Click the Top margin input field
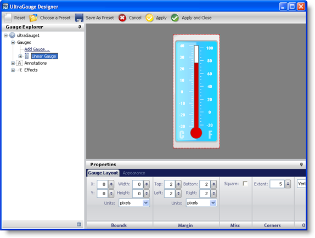The width and height of the screenshot is (315, 238). pyautogui.click(x=170, y=184)
